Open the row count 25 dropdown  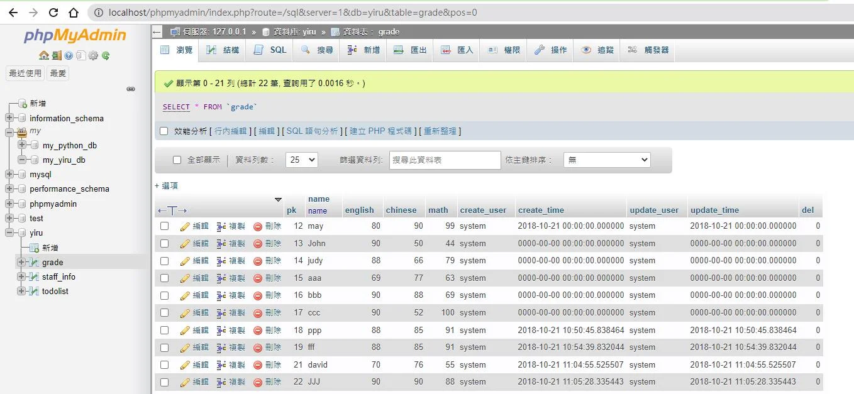coord(302,160)
